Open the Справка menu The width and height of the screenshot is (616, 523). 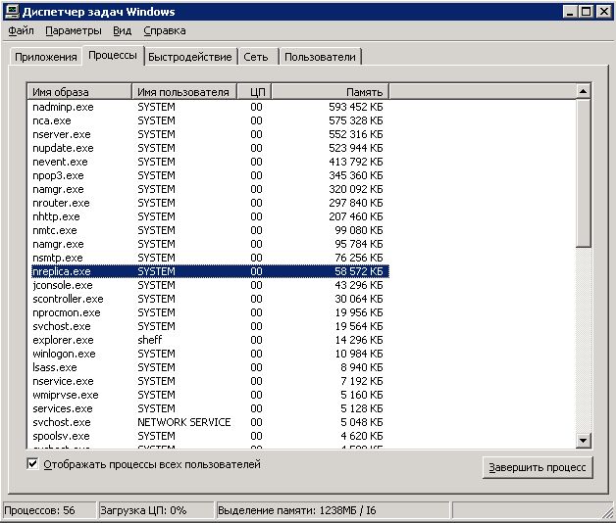(x=164, y=30)
